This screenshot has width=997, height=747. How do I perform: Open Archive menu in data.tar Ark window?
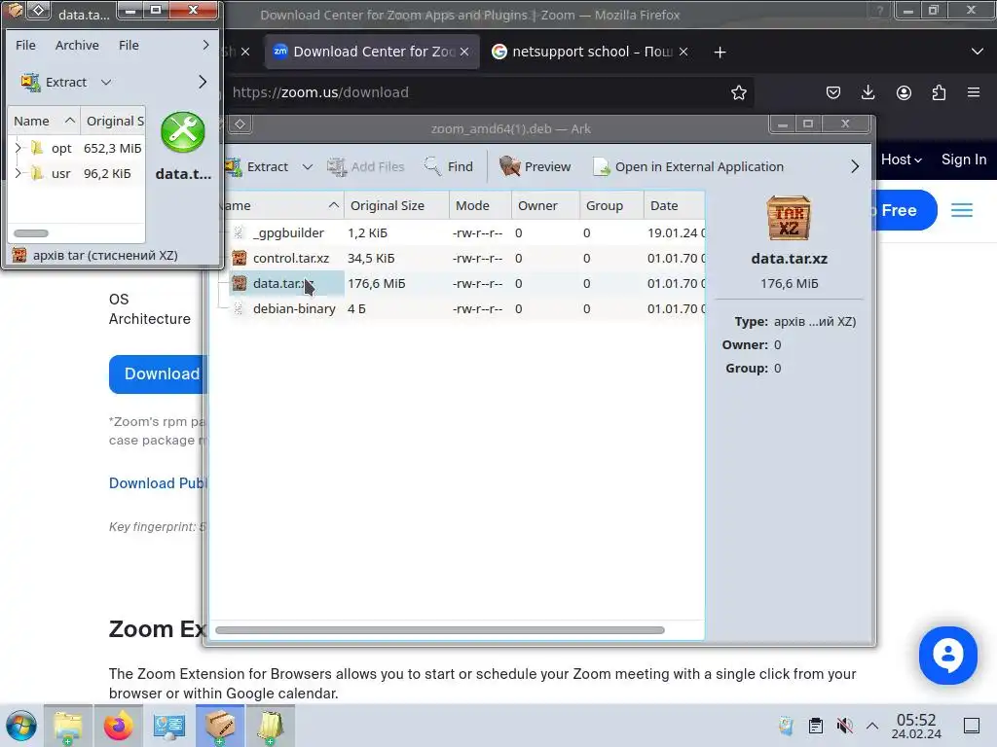click(x=77, y=45)
